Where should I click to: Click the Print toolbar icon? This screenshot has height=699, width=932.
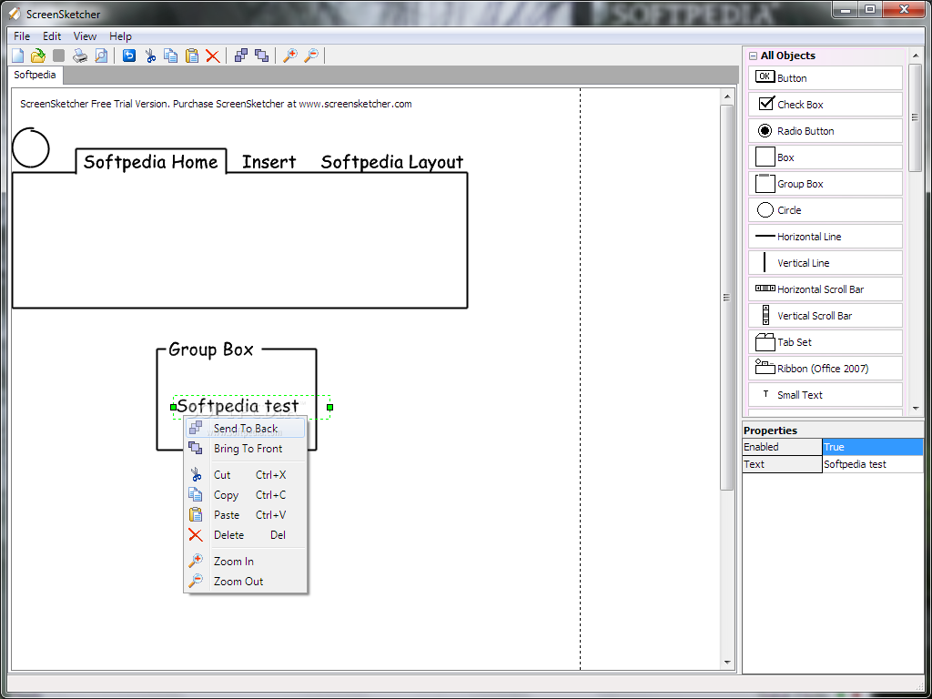click(80, 56)
